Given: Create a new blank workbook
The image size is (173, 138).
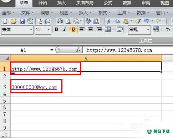Looking at the screenshot, I should tap(5, 21).
